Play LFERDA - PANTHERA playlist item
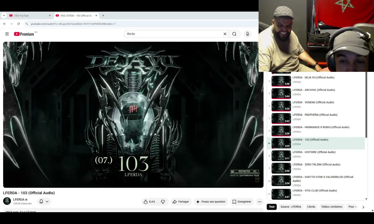The image size is (374, 224). tap(316, 118)
